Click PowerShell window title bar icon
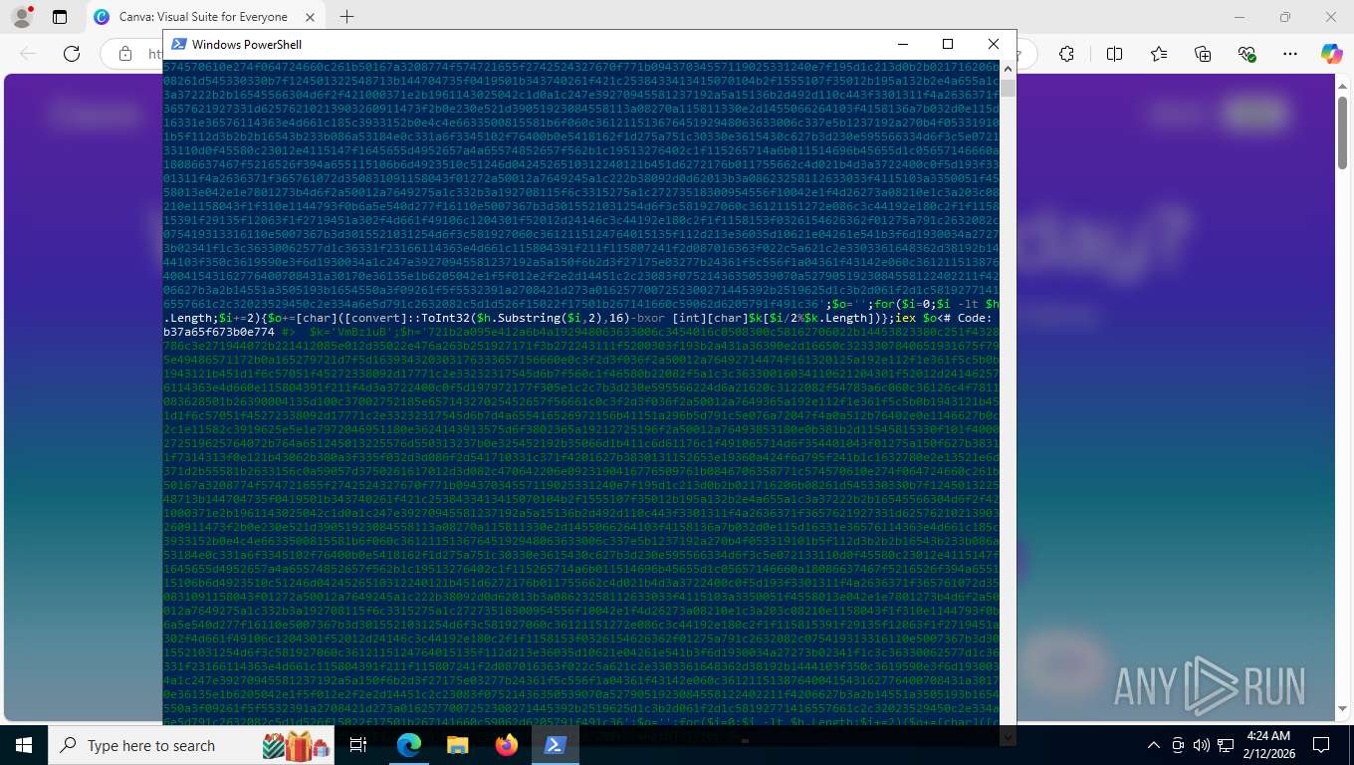Screen dimensions: 1354x765 coord(179,44)
